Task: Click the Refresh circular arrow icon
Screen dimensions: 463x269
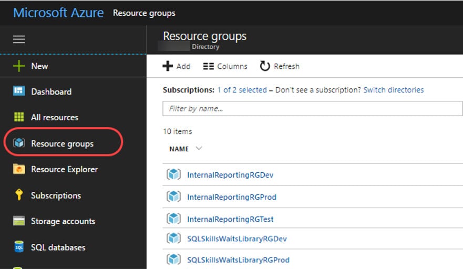Action: [264, 66]
